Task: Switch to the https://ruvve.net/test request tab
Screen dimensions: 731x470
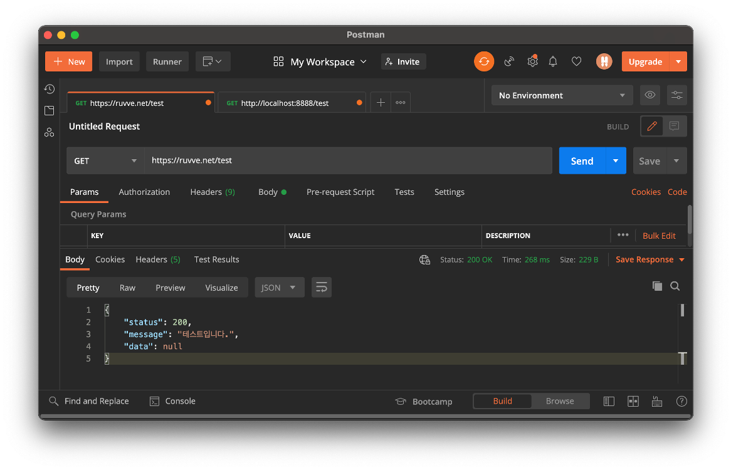Action: tap(140, 103)
